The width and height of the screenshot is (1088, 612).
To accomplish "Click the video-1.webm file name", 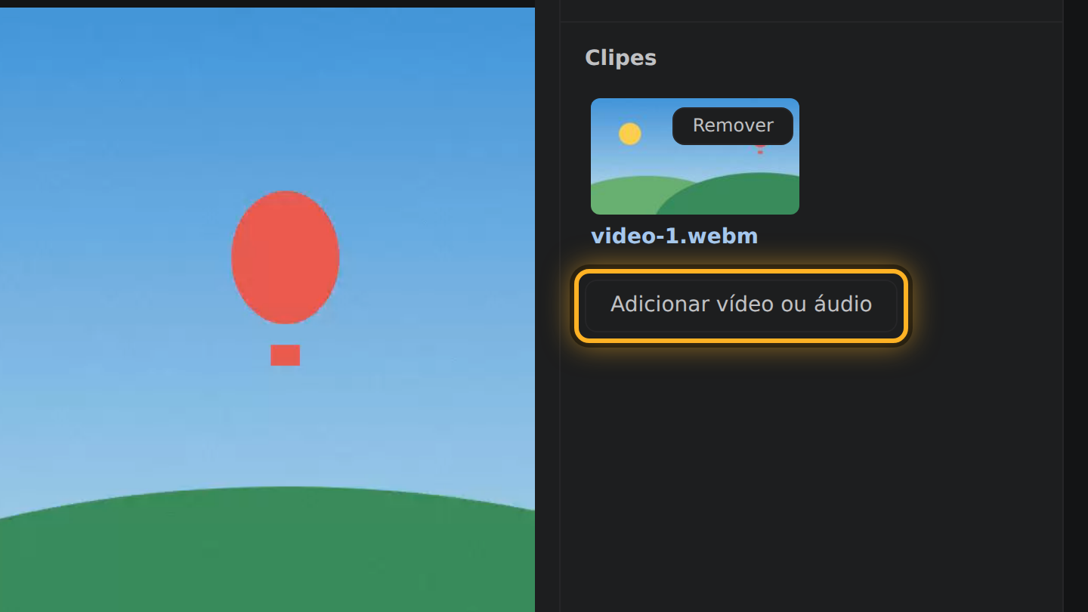I will (674, 236).
